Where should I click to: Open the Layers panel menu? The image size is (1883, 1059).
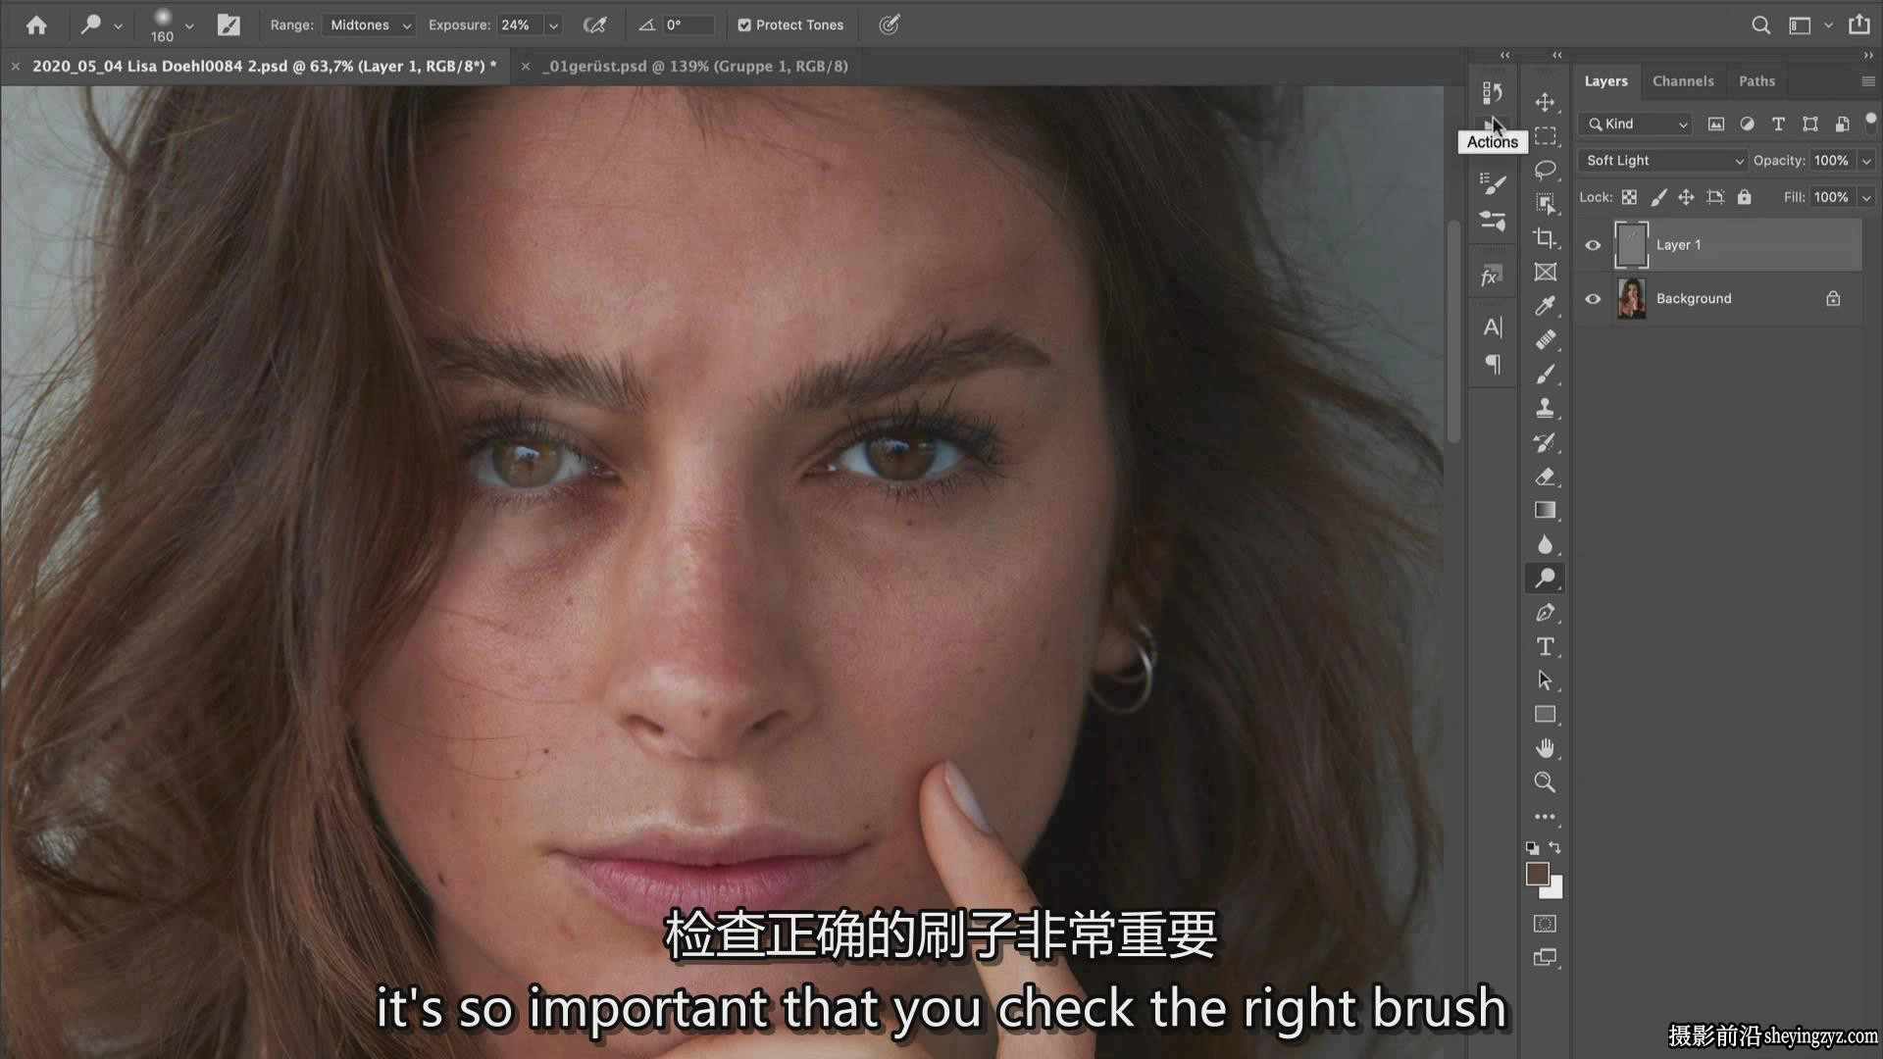[1867, 81]
